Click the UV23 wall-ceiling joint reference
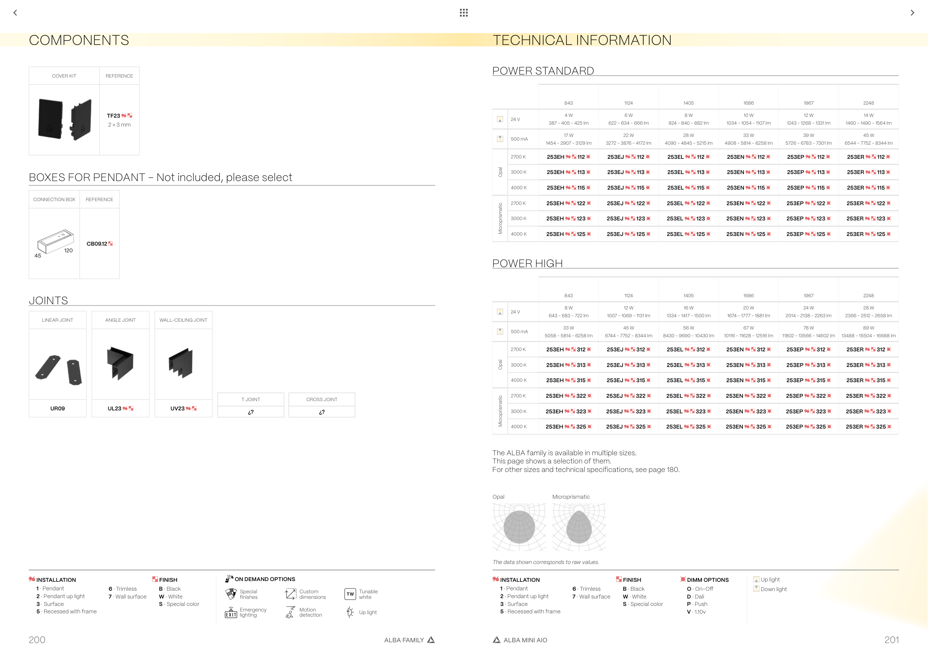 (178, 409)
